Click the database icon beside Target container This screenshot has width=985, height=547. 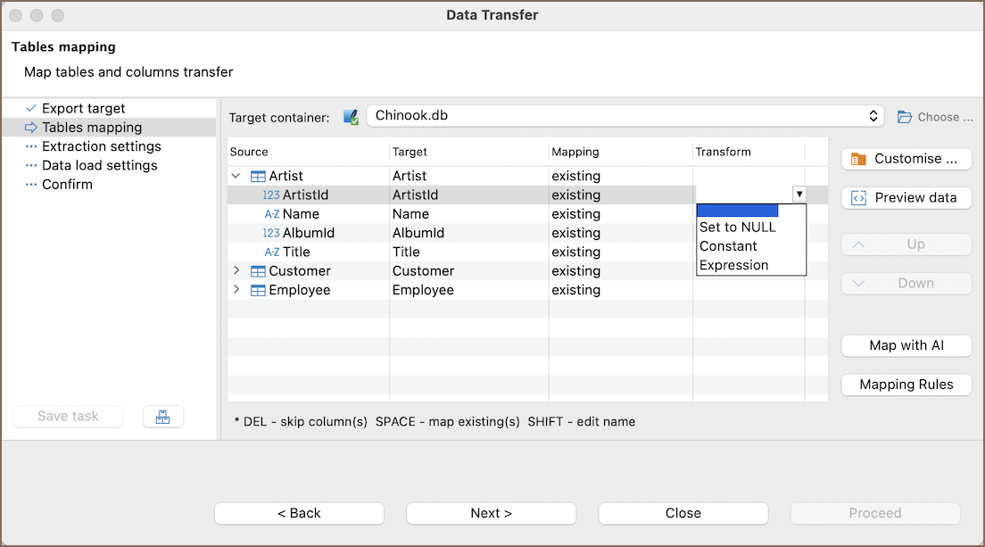point(352,117)
